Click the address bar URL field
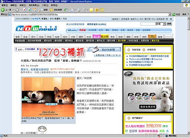Viewport: 190px width, 138px height. [90, 14]
